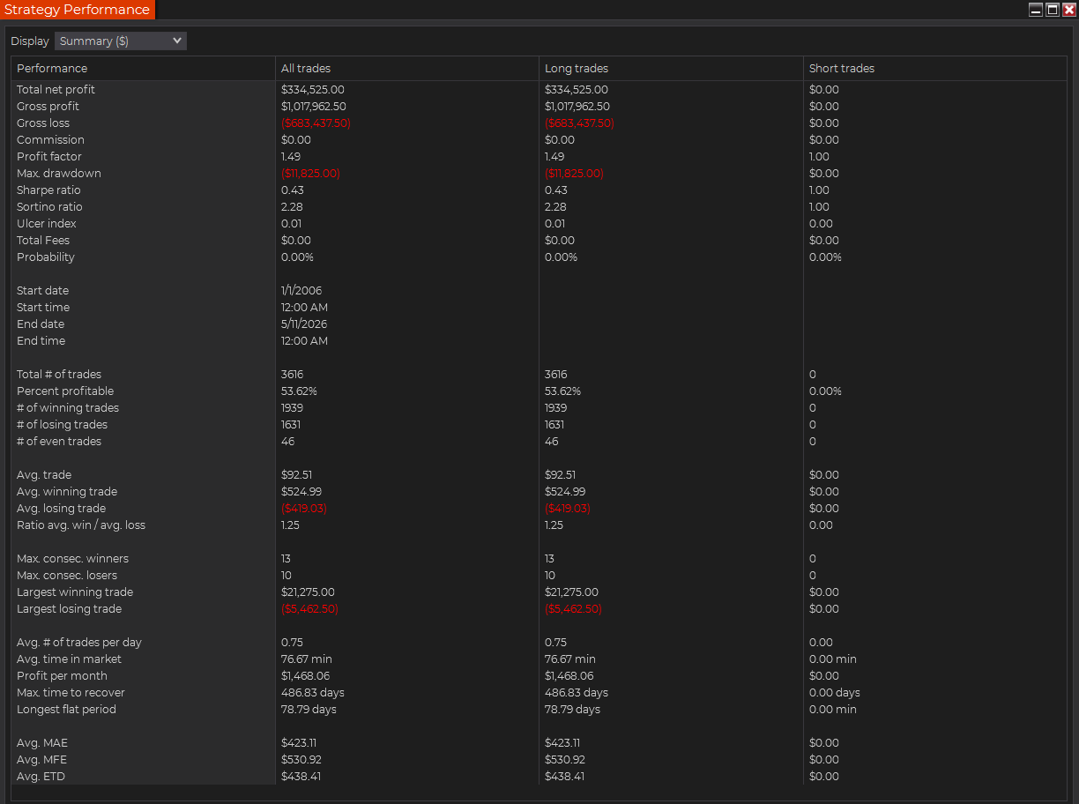The height and width of the screenshot is (804, 1079).
Task: Minimize the Strategy Performance window
Action: [x=1036, y=10]
